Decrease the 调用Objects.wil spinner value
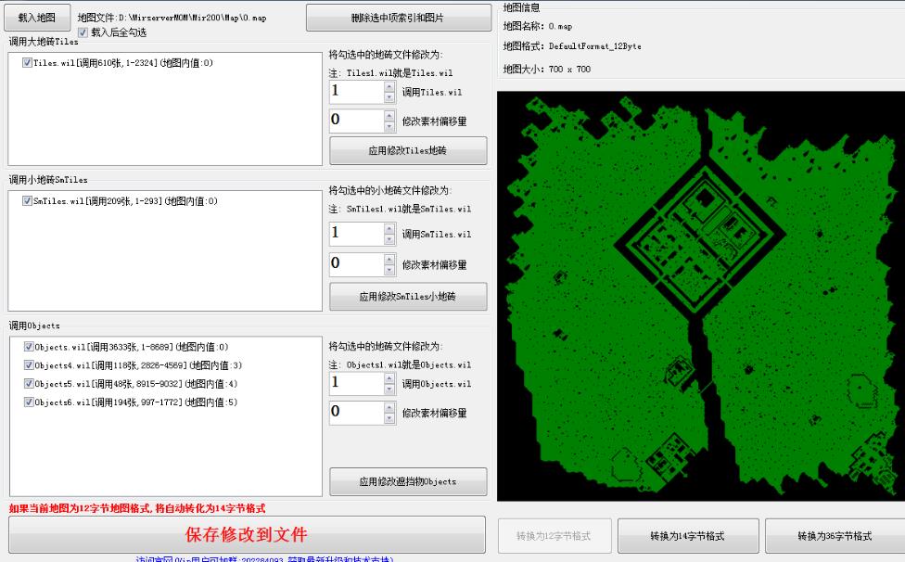Viewport: 905px width, 562px height. coord(389,389)
